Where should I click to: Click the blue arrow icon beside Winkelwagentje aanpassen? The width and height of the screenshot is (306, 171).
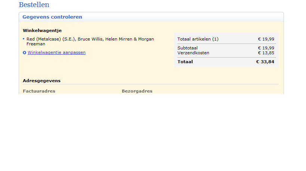click(x=24, y=52)
